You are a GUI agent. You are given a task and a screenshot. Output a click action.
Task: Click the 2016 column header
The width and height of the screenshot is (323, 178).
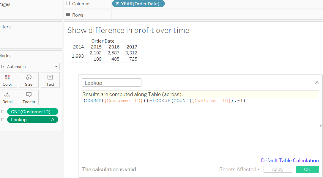point(114,47)
